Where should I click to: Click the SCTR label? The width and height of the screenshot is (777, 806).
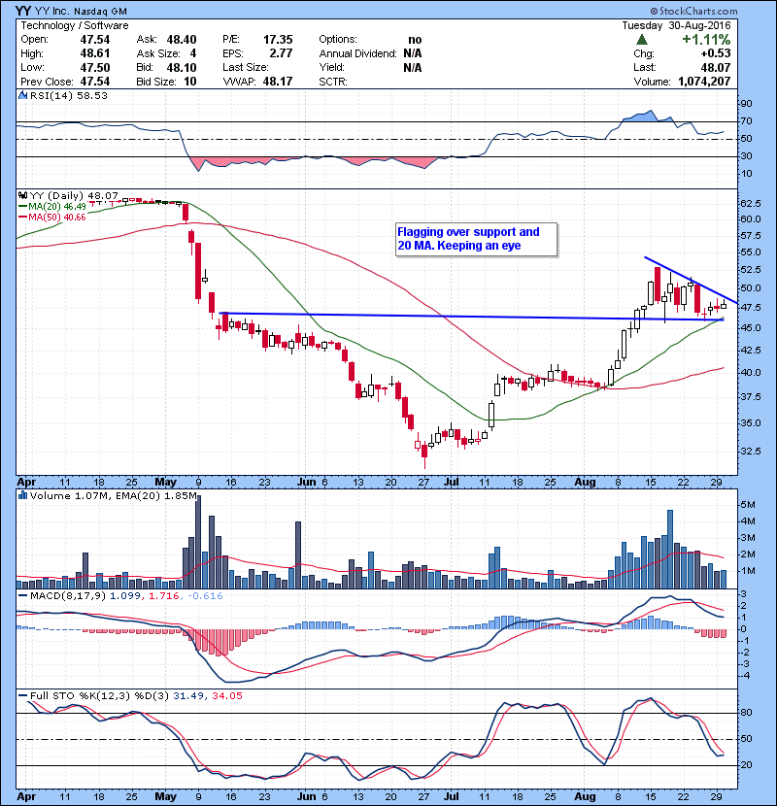(333, 82)
